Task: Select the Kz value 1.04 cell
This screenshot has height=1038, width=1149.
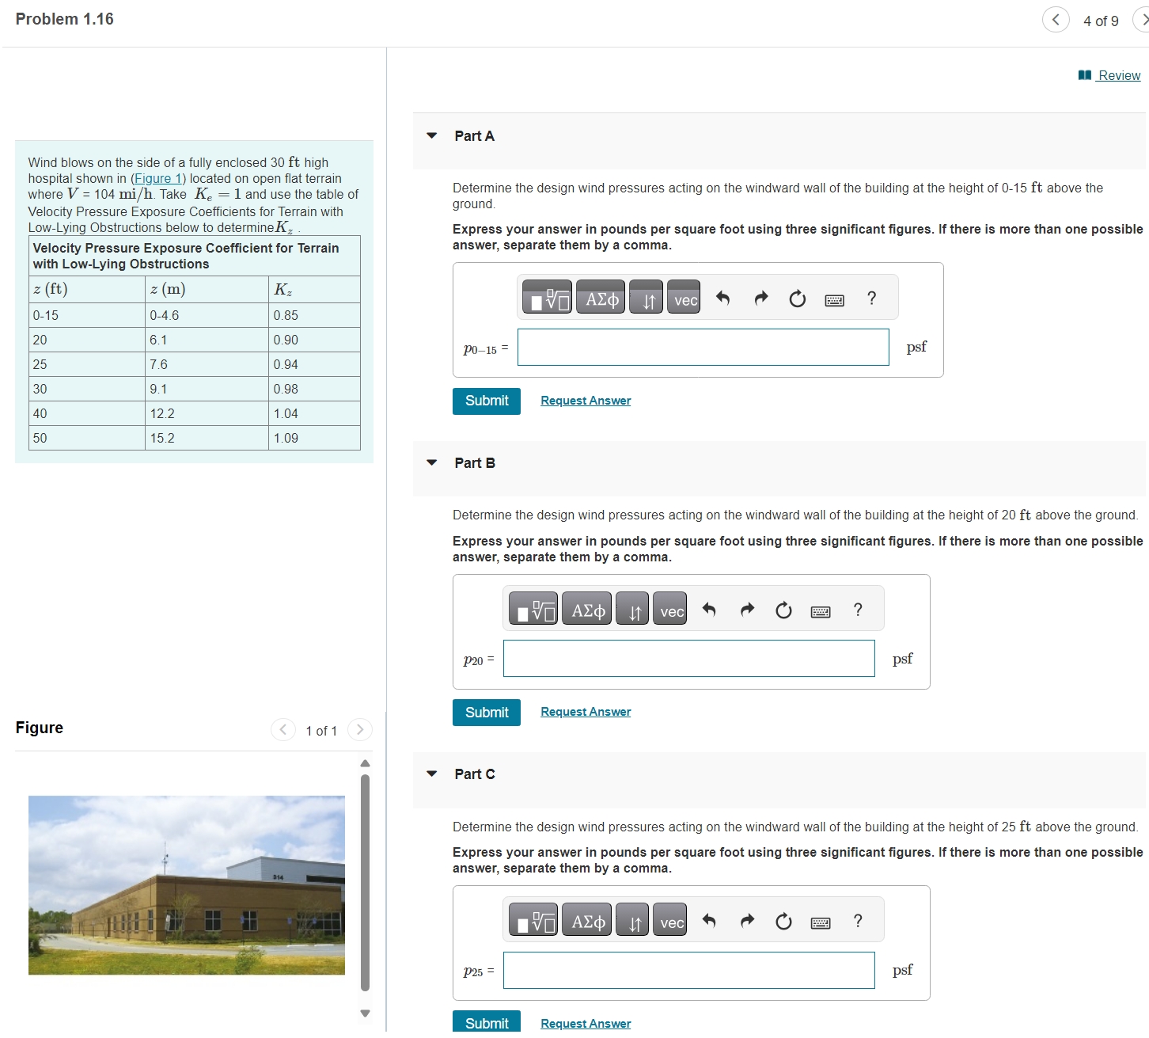Action: [x=314, y=413]
